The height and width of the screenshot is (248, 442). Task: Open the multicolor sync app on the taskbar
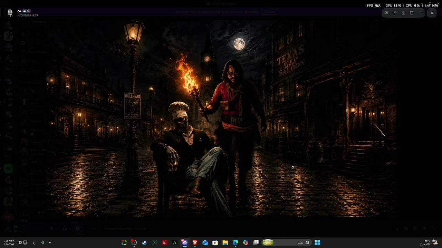coord(124,242)
